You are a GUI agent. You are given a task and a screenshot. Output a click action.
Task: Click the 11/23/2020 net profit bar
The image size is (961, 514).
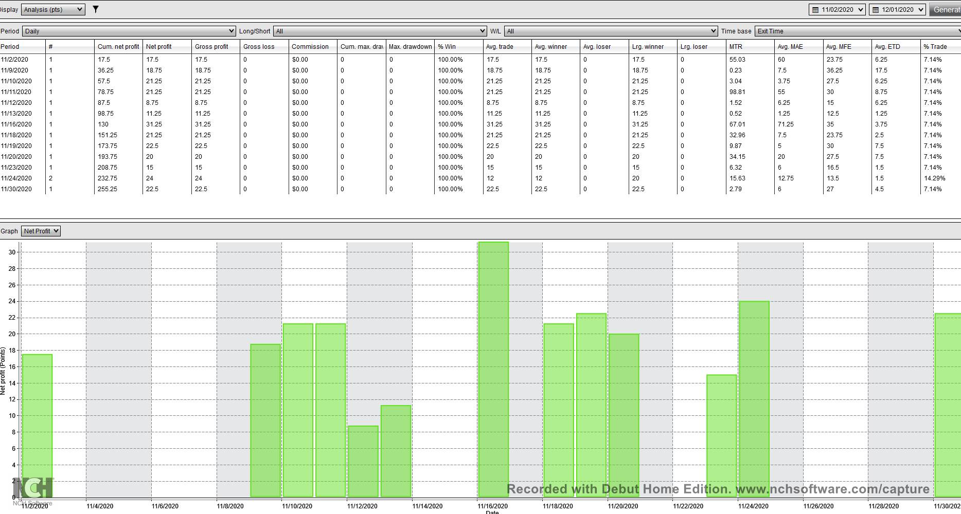click(722, 435)
